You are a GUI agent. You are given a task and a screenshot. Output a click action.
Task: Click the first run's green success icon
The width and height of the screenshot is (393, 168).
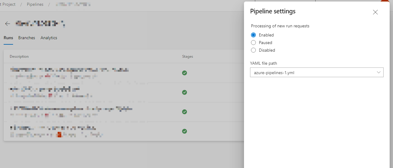click(x=184, y=73)
